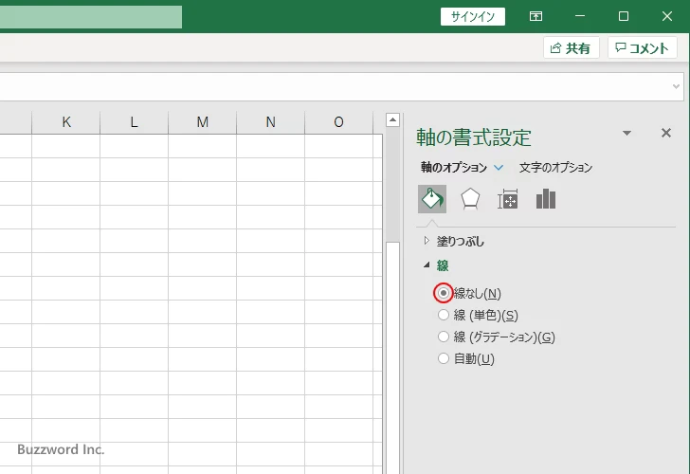690x474 pixels.
Task: Open the Effects pentagon tab
Action: (470, 199)
